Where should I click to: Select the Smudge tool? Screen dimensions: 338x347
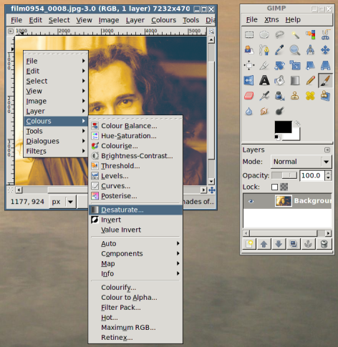click(264, 111)
